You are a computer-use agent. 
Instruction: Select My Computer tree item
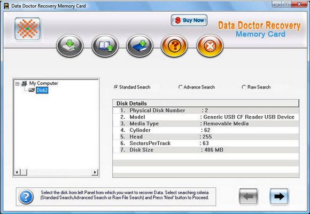[x=43, y=83]
